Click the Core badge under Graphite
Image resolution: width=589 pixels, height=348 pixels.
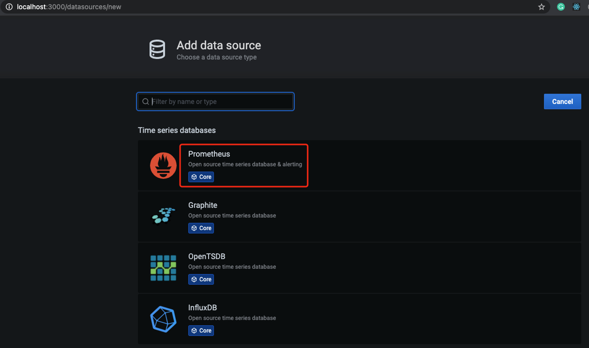pyautogui.click(x=201, y=228)
